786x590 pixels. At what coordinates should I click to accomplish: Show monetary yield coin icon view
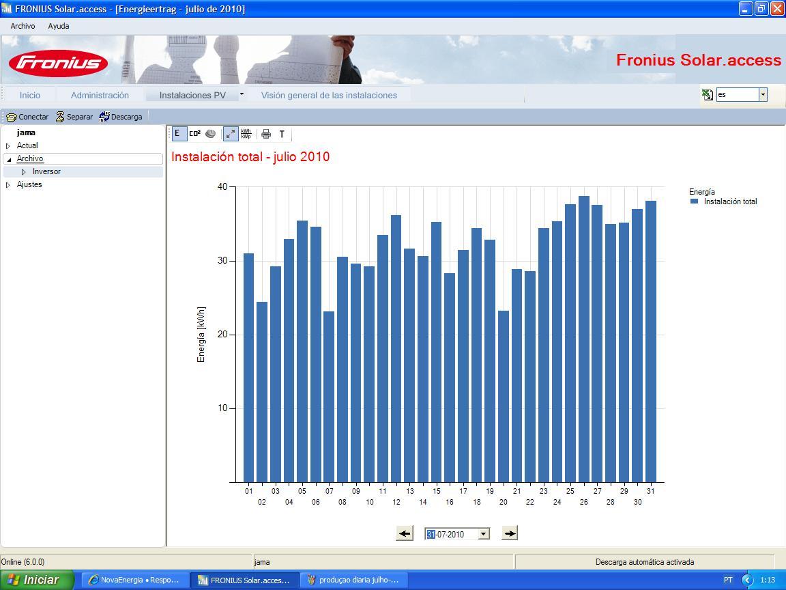click(x=211, y=133)
